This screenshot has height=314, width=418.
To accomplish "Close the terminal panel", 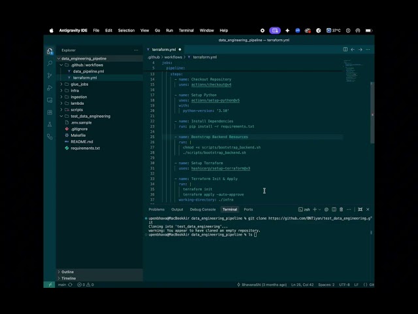I will pyautogui.click(x=368, y=209).
